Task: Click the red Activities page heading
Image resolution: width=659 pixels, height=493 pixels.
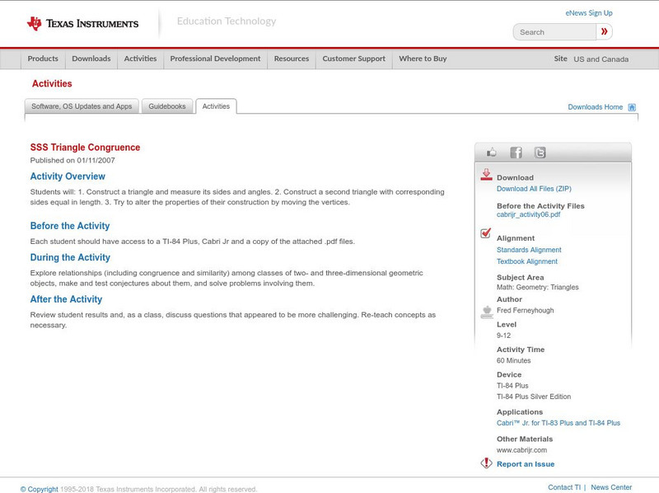Action: (52, 84)
